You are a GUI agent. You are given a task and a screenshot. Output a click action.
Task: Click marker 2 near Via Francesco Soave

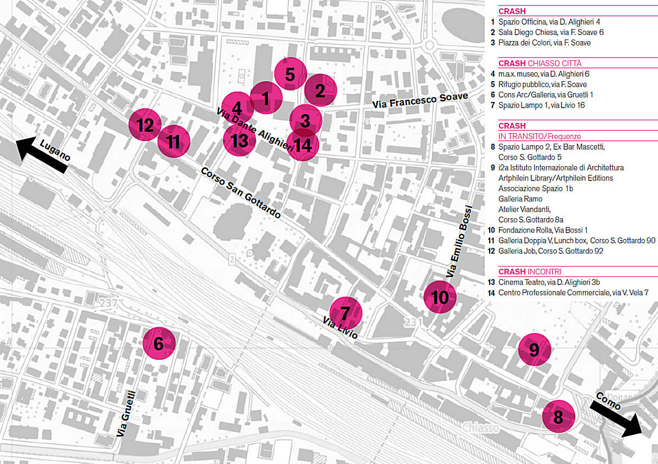[x=320, y=89]
